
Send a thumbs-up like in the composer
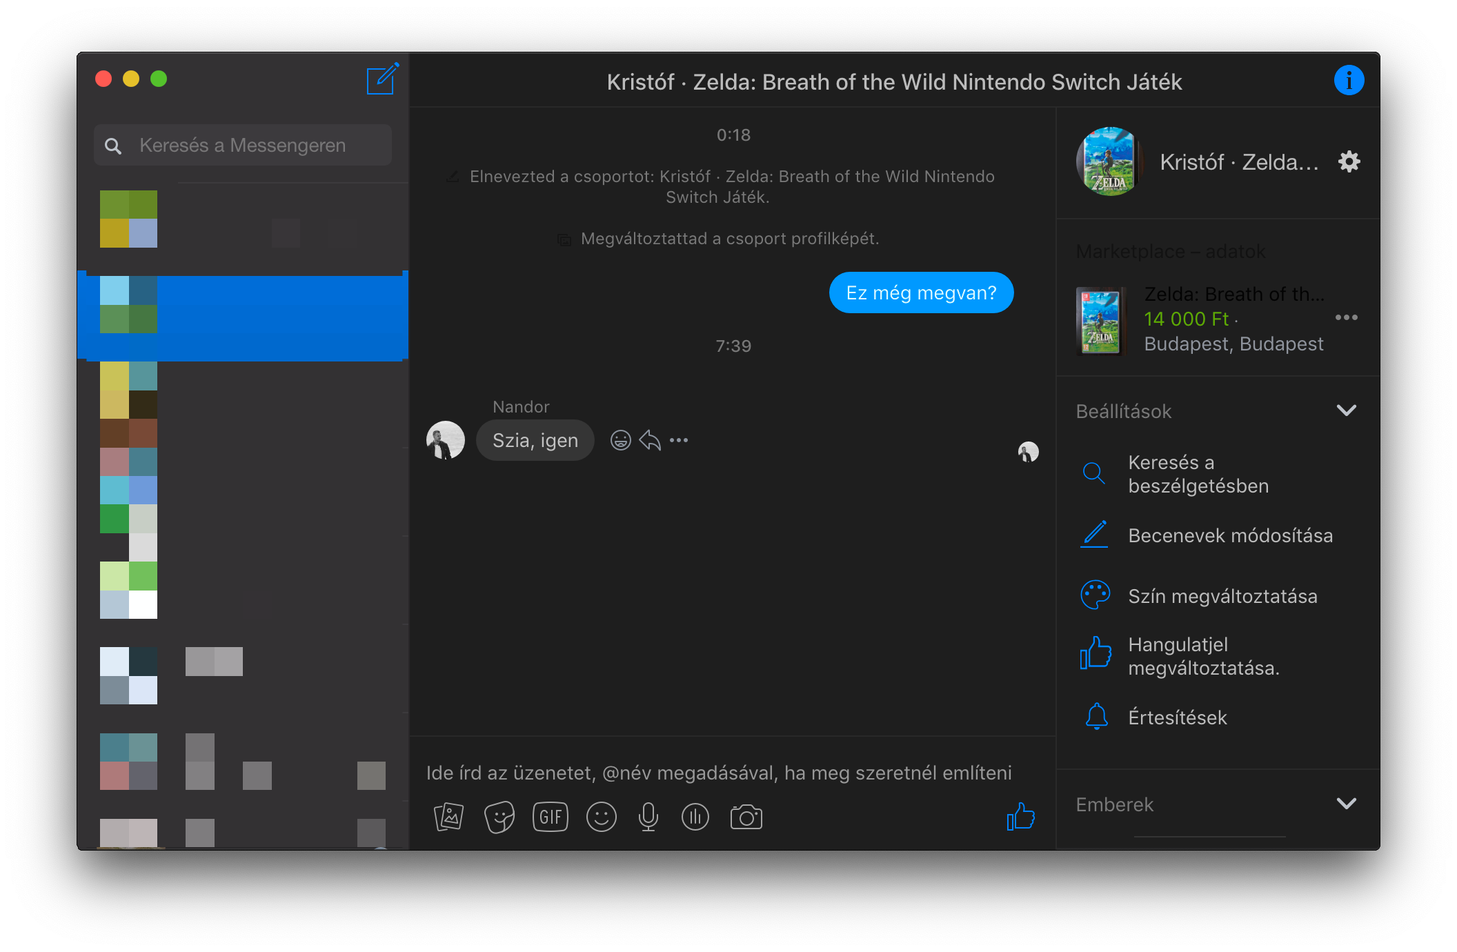click(1020, 817)
